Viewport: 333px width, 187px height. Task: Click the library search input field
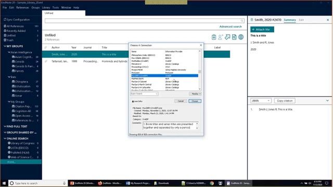click(x=145, y=21)
